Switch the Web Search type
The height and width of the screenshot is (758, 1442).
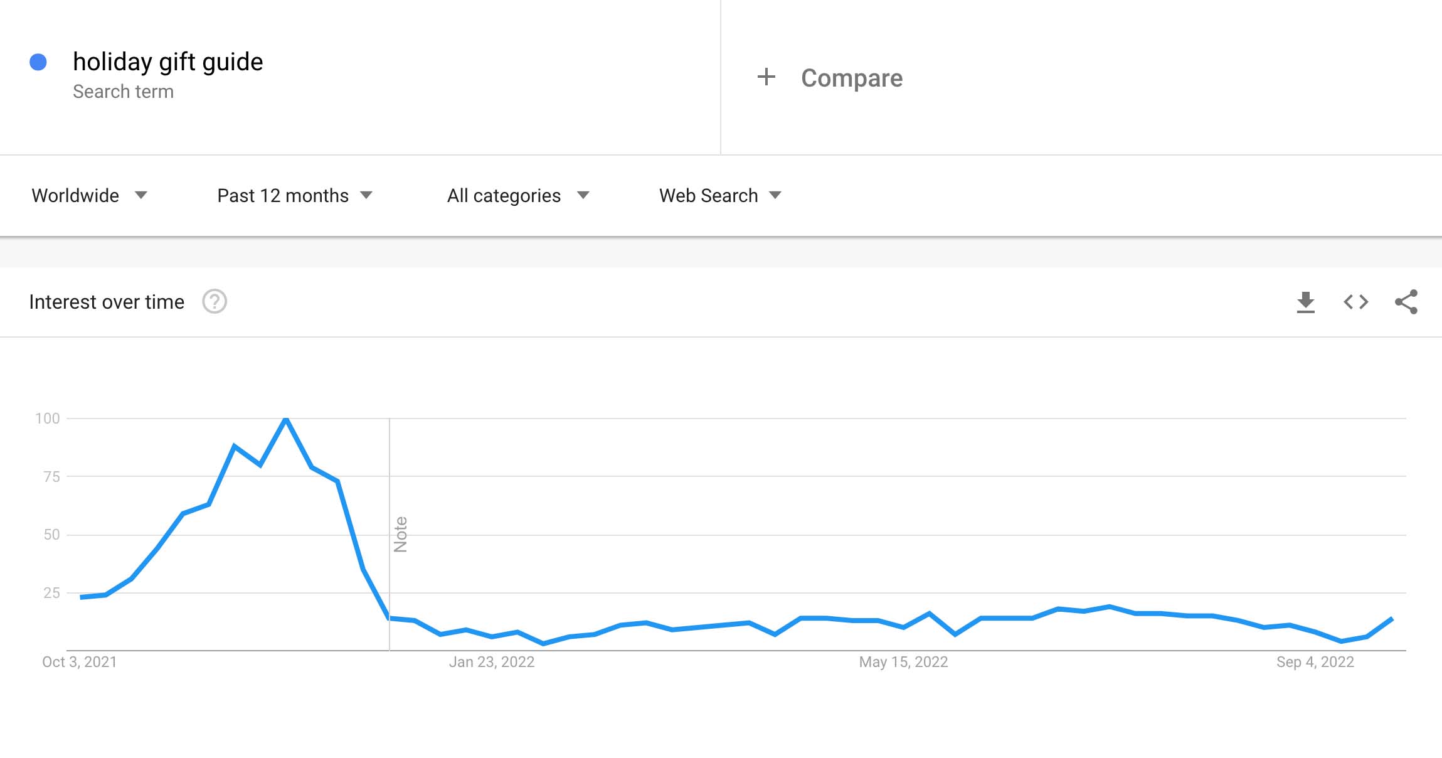718,195
